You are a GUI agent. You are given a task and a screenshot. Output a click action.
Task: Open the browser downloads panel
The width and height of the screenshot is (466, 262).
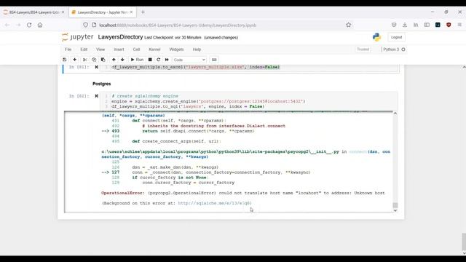coord(405,25)
